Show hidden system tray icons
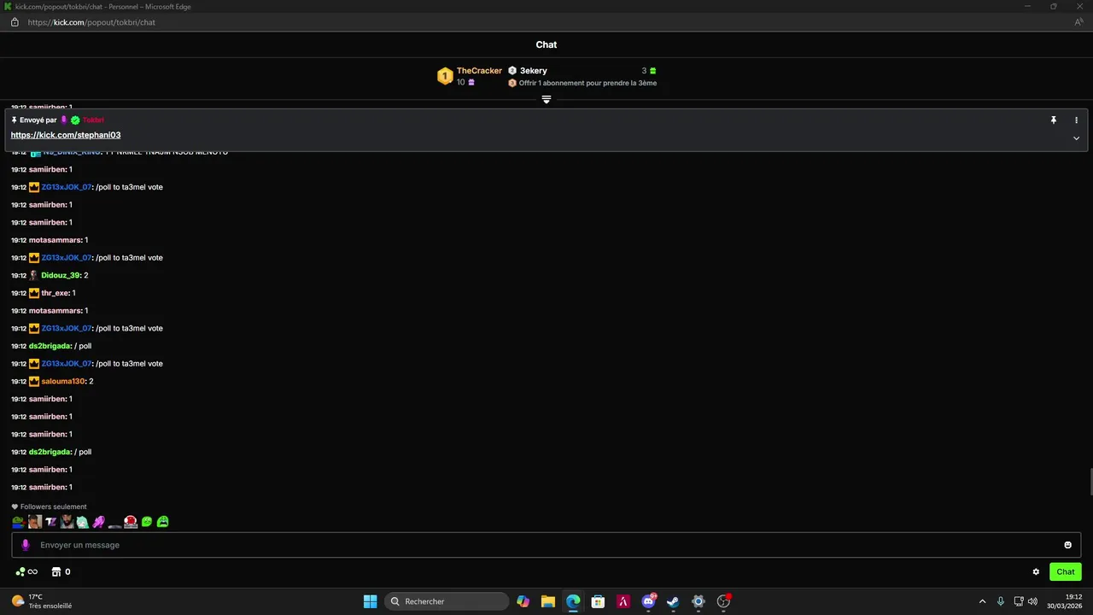This screenshot has height=615, width=1093. 982,601
